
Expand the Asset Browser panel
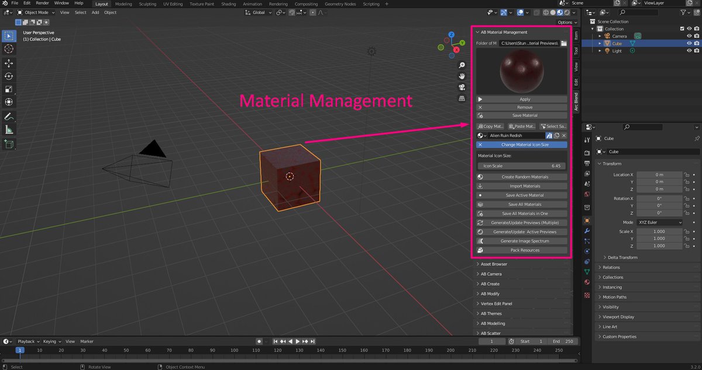(x=521, y=264)
